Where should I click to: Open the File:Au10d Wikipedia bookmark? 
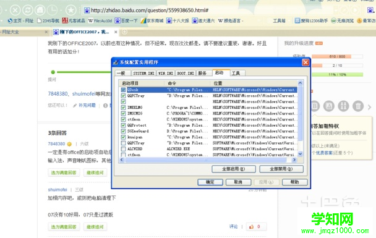click(100, 21)
